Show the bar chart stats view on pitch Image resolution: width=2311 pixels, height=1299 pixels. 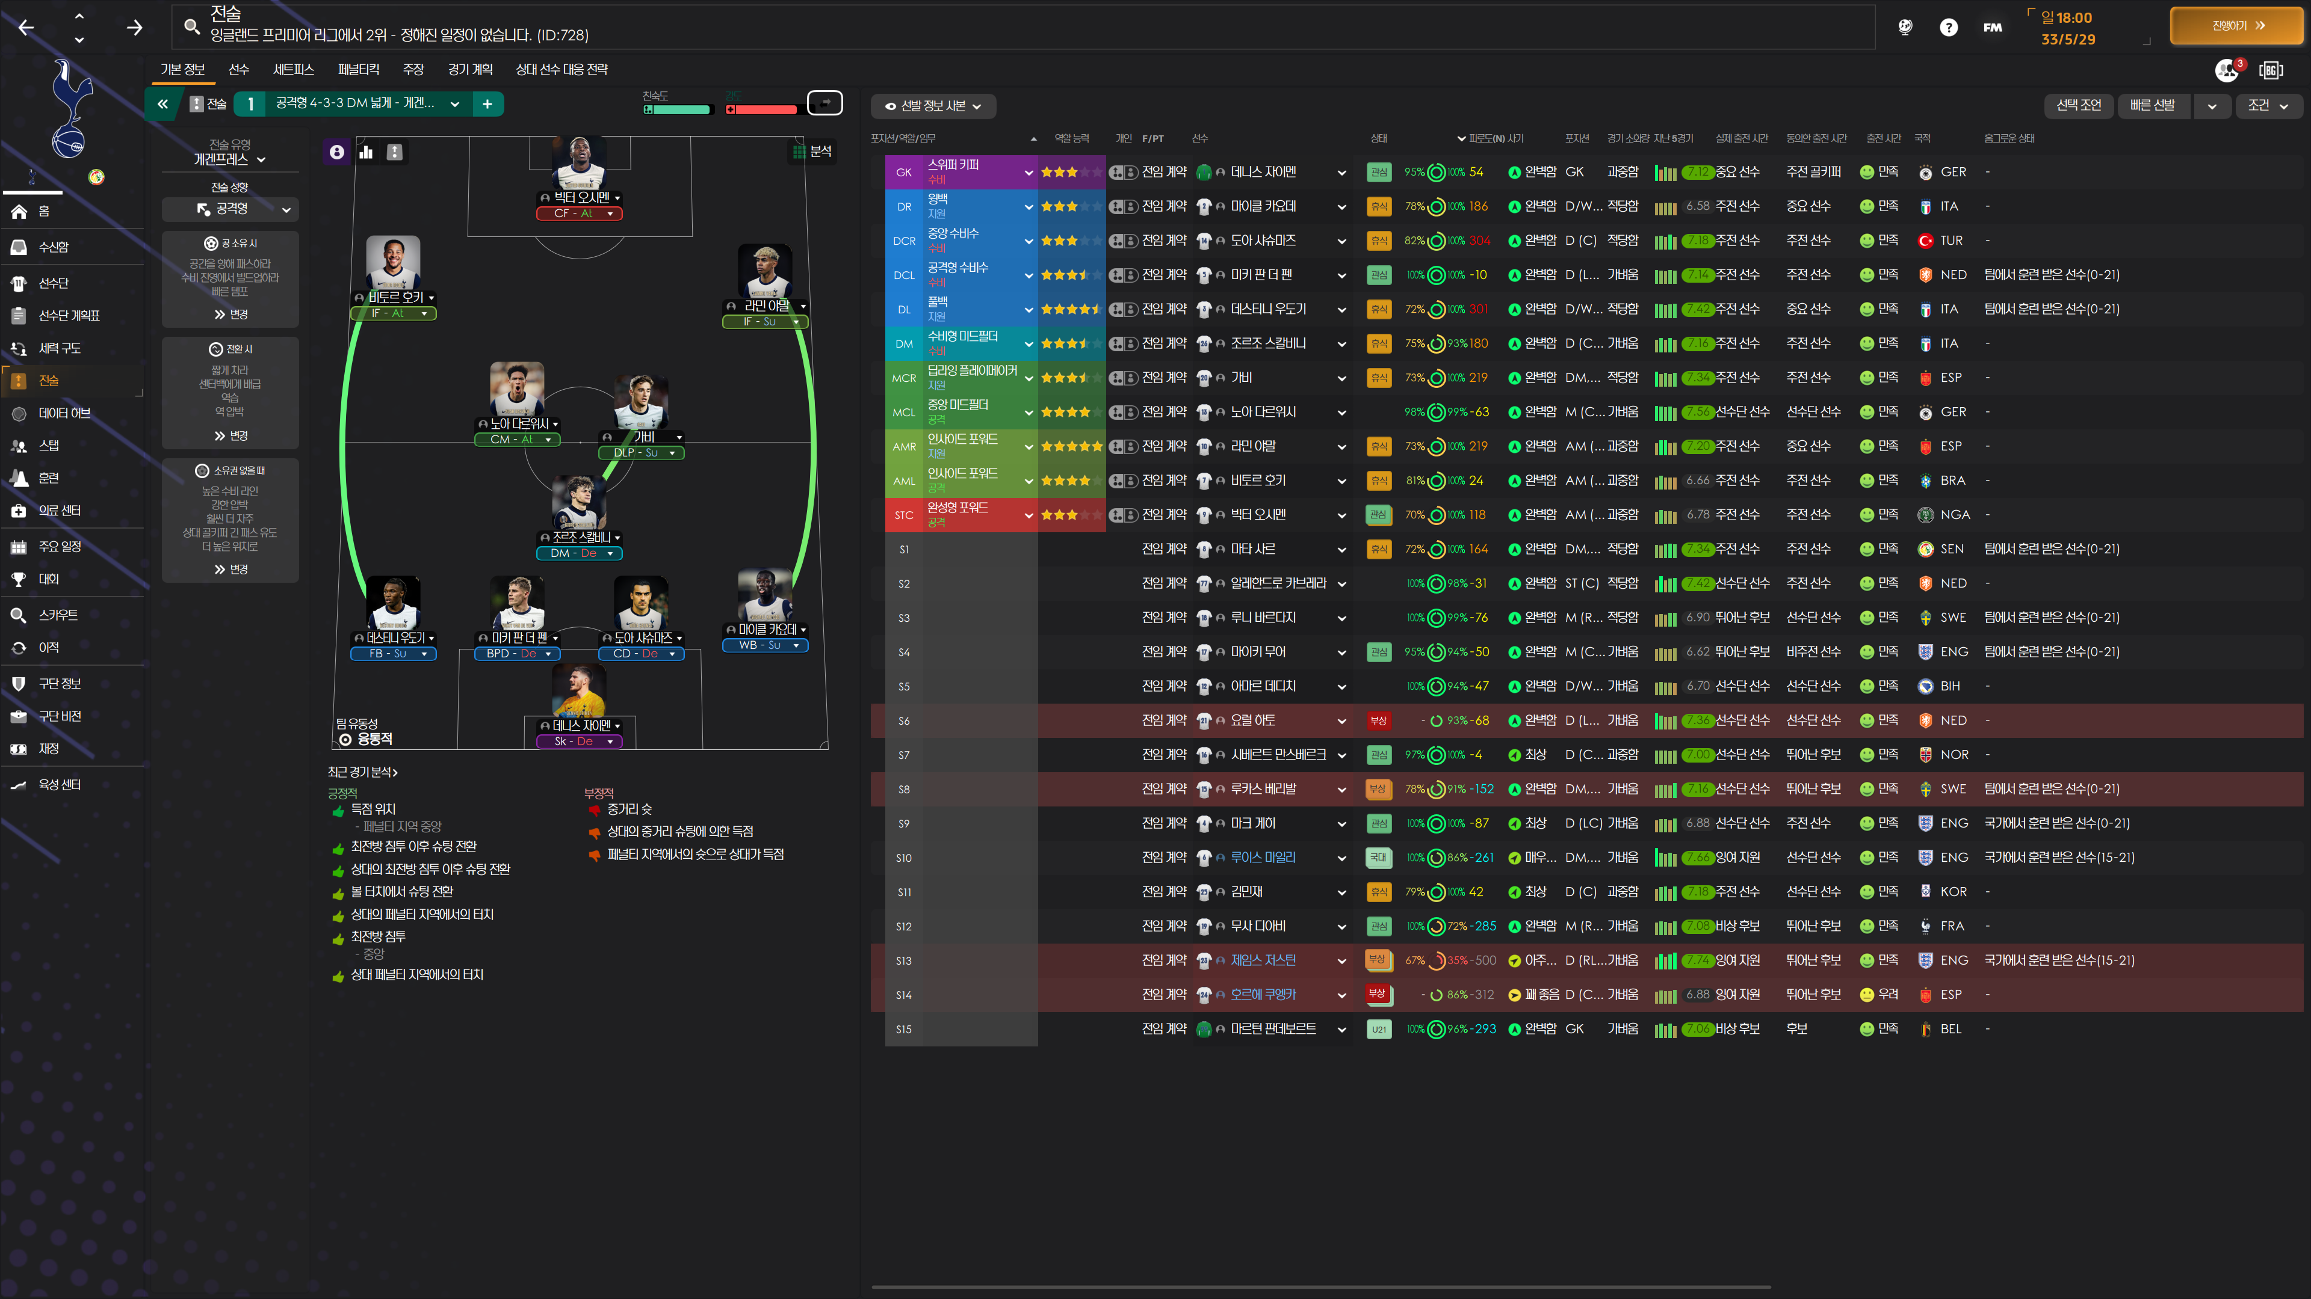pos(366,152)
